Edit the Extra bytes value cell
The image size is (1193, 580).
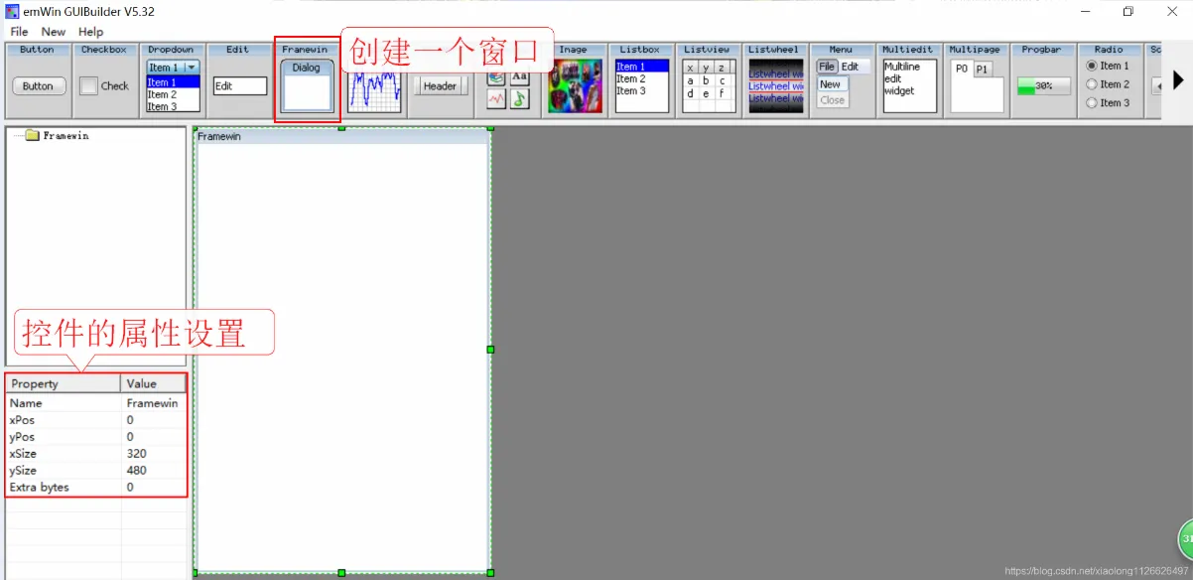click(154, 488)
